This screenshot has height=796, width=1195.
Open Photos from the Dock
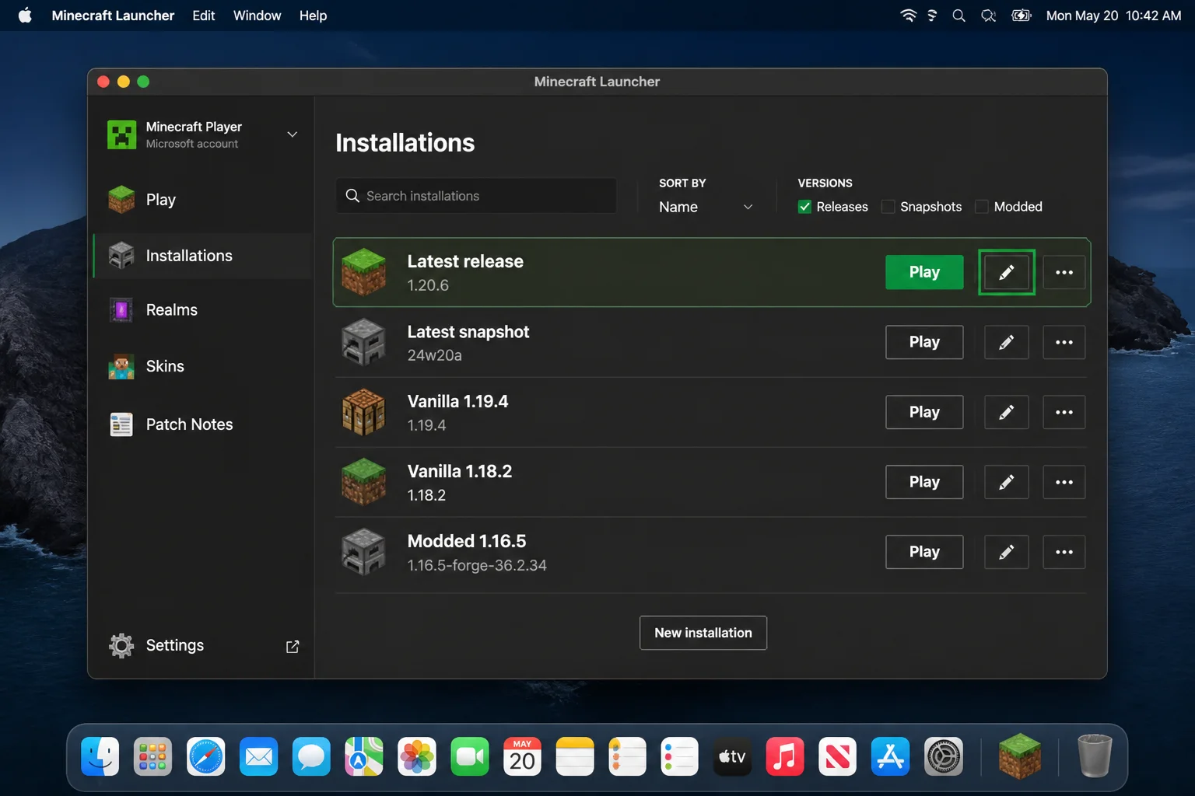[417, 756]
